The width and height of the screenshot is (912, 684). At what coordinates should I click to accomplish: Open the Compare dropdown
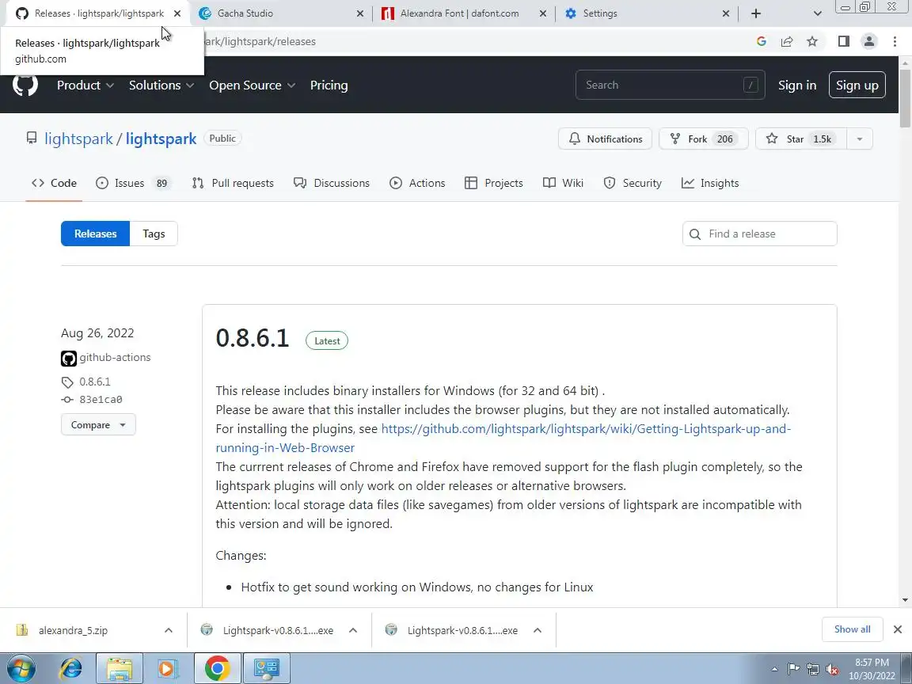point(98,424)
